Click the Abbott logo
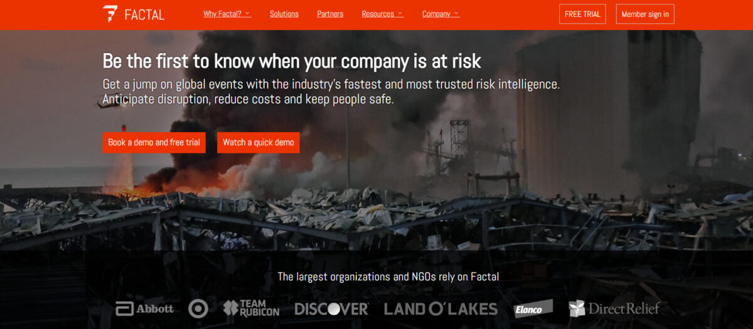Image resolution: width=753 pixels, height=329 pixels. coord(144,308)
